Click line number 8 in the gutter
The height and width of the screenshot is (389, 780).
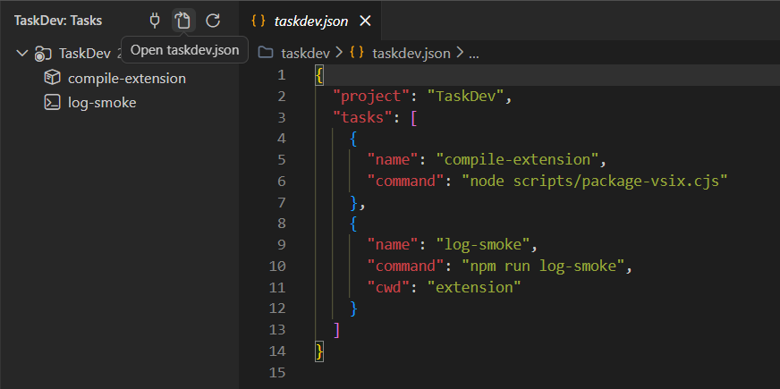click(x=282, y=224)
